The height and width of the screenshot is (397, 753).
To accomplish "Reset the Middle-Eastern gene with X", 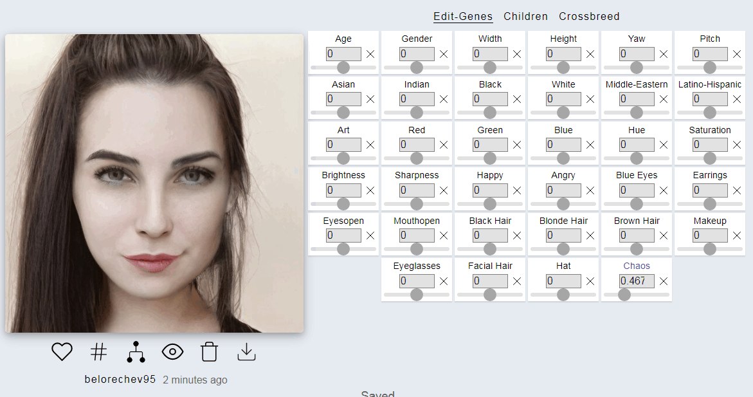I will (663, 99).
